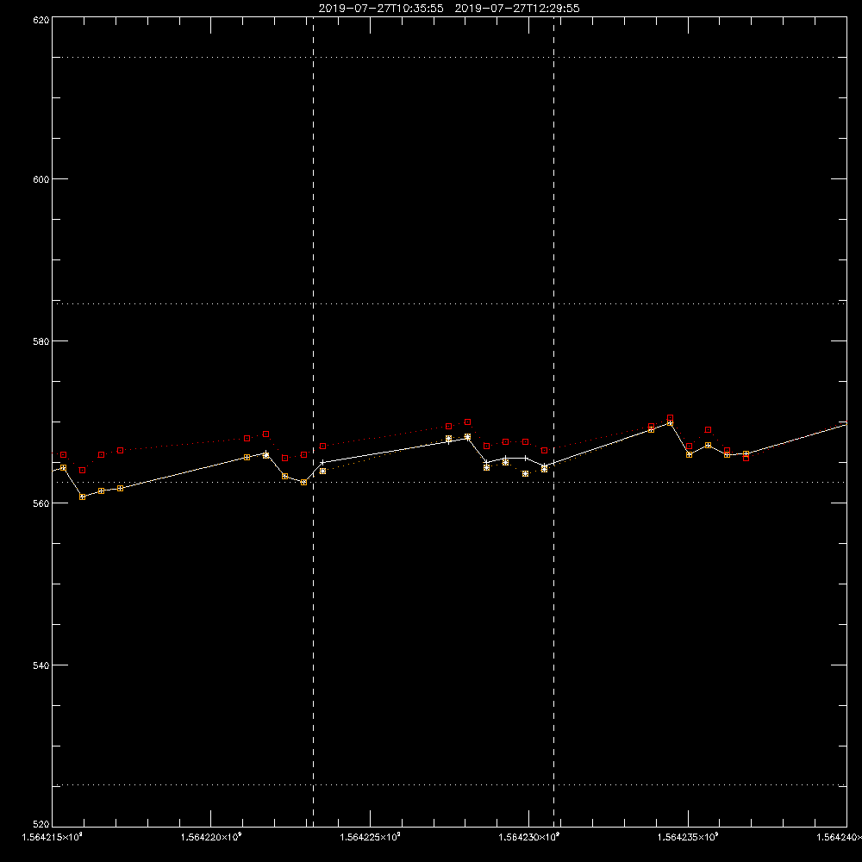Image resolution: width=862 pixels, height=862 pixels.
Task: Select the 580 y-axis label
Action: pyautogui.click(x=41, y=341)
